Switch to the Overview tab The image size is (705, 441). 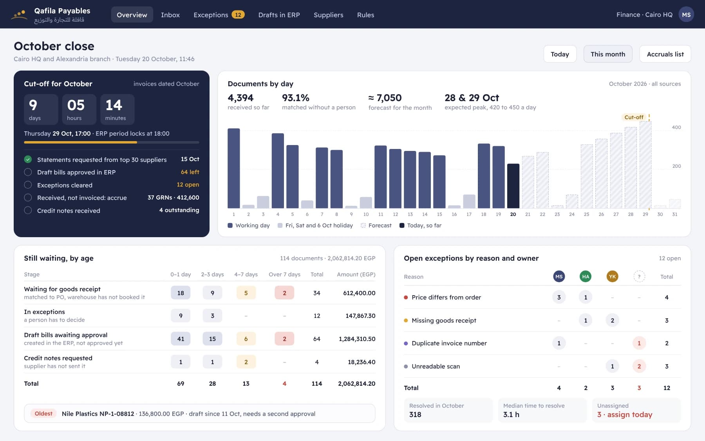pyautogui.click(x=132, y=15)
